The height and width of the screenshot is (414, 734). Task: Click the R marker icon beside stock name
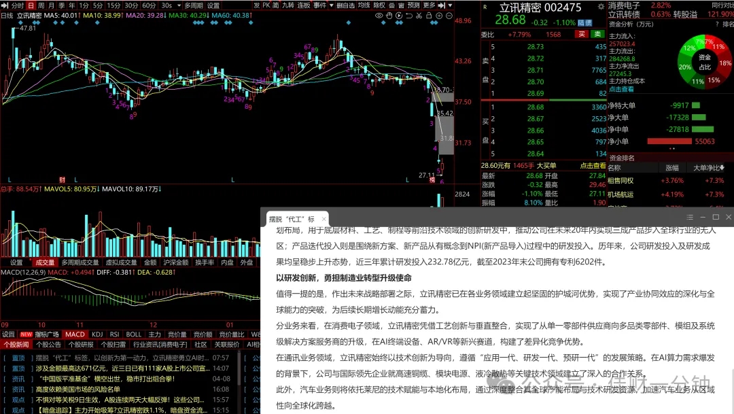coord(485,7)
